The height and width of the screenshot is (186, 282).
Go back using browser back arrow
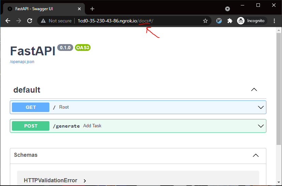click(x=8, y=21)
